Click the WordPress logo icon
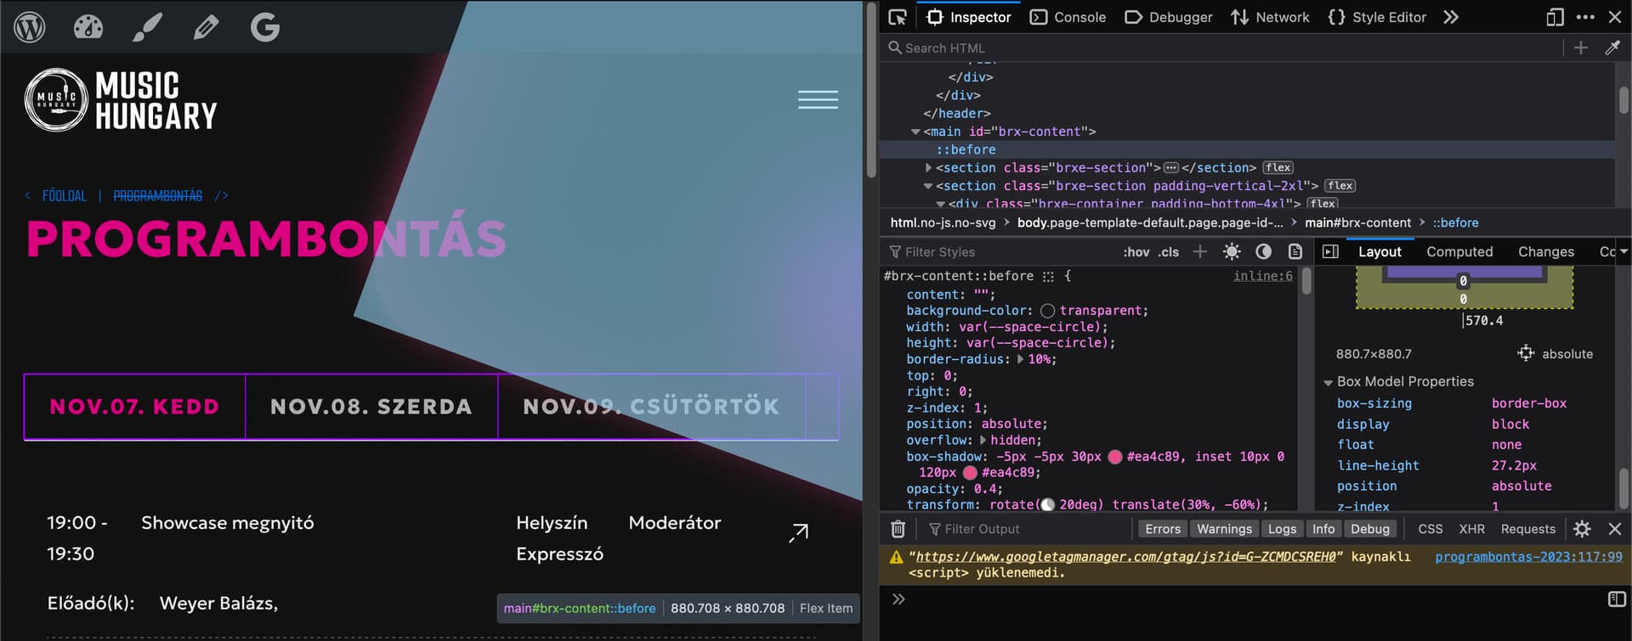Image resolution: width=1632 pixels, height=641 pixels. pyautogui.click(x=30, y=27)
